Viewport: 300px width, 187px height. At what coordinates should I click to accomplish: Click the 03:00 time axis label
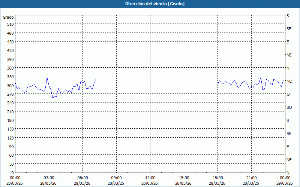pyautogui.click(x=49, y=178)
